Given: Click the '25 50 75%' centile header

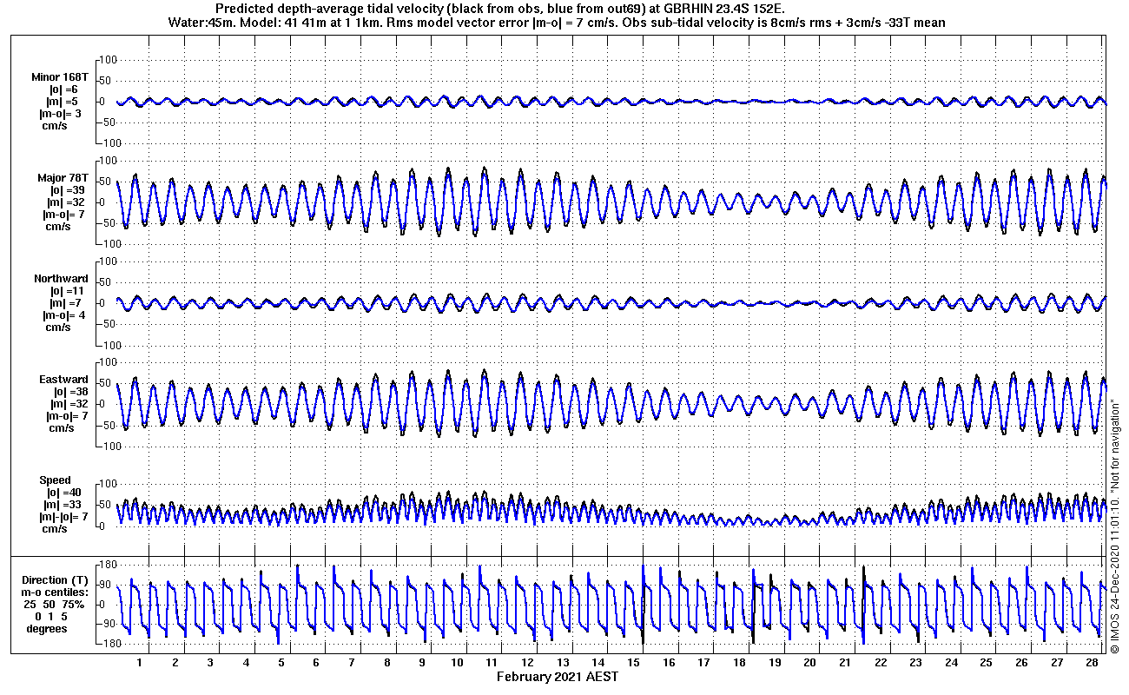Looking at the screenshot, I should tap(54, 604).
